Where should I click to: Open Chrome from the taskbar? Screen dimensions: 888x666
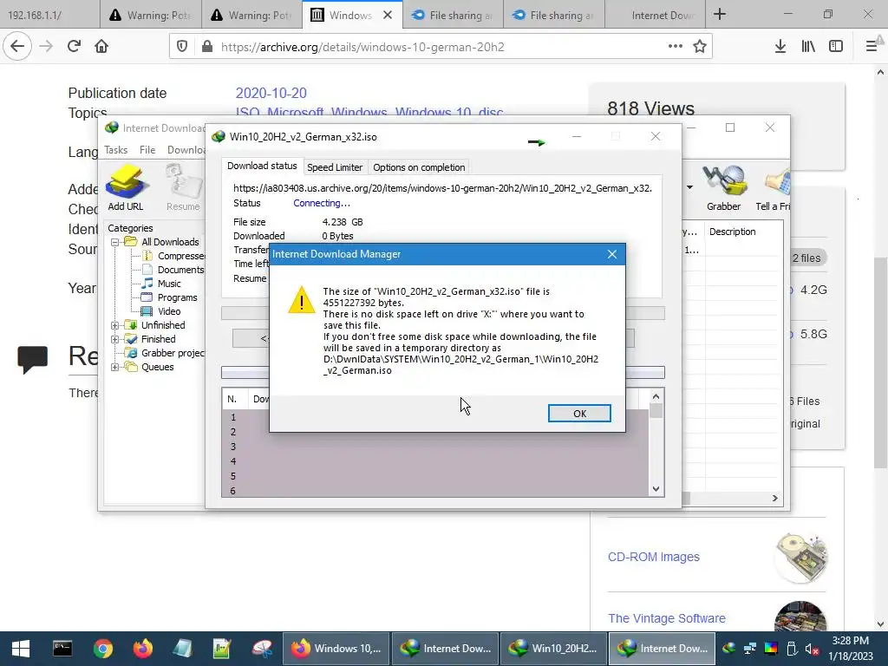pos(103,649)
